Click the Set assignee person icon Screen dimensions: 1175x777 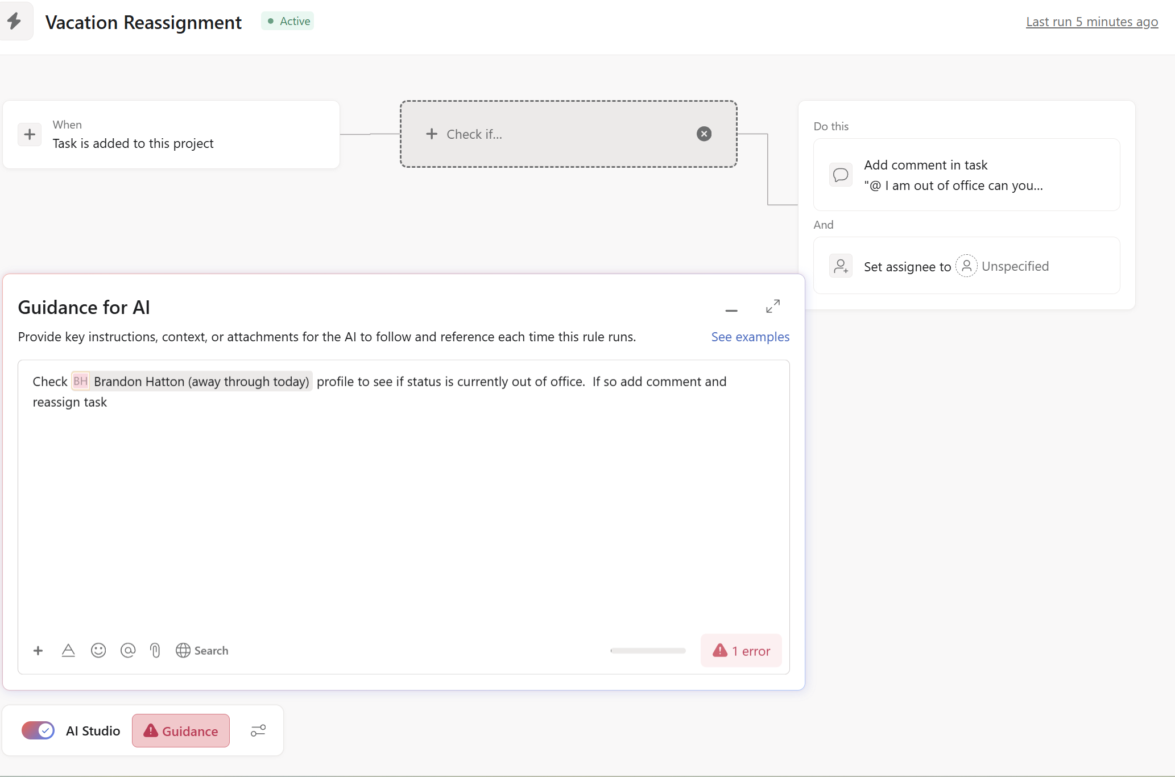pos(841,266)
